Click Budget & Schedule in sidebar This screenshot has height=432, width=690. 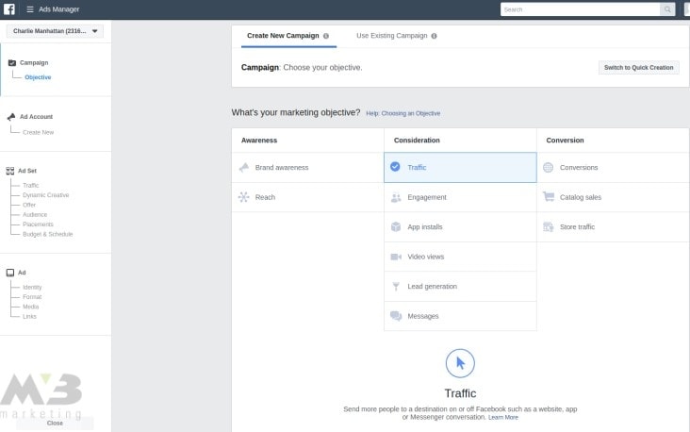[47, 234]
